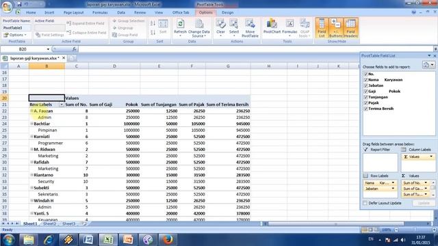Screen dimensions: 438x246
Task: Switch to Excel taskbar button
Action: [x=108, y=240]
